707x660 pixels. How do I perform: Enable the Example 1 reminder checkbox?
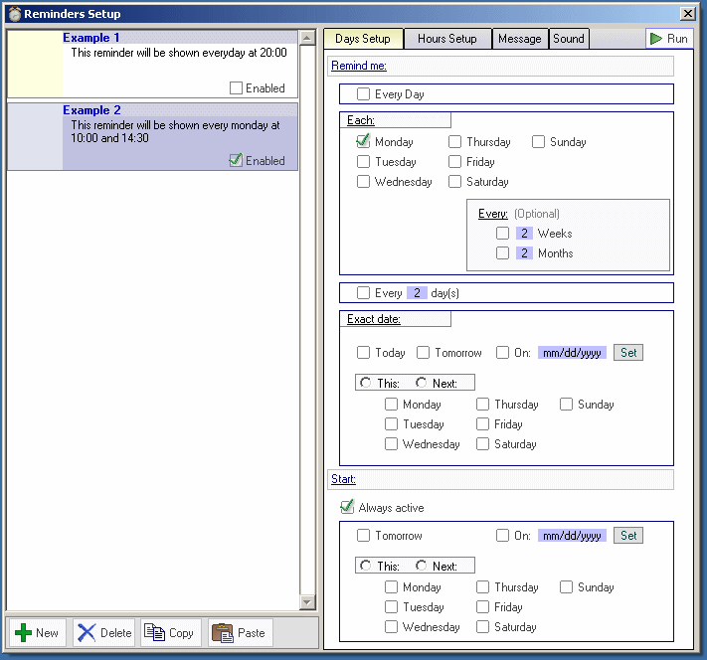tap(236, 87)
